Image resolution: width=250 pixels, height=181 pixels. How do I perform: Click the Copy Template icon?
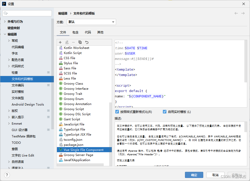80,42
